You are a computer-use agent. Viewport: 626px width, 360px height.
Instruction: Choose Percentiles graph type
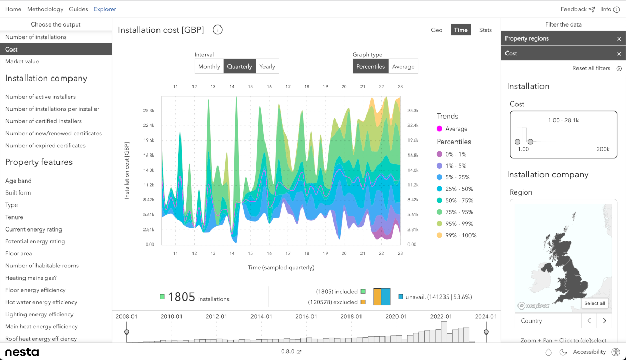coord(371,66)
